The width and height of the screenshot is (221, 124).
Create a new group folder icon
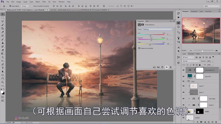point(209,122)
